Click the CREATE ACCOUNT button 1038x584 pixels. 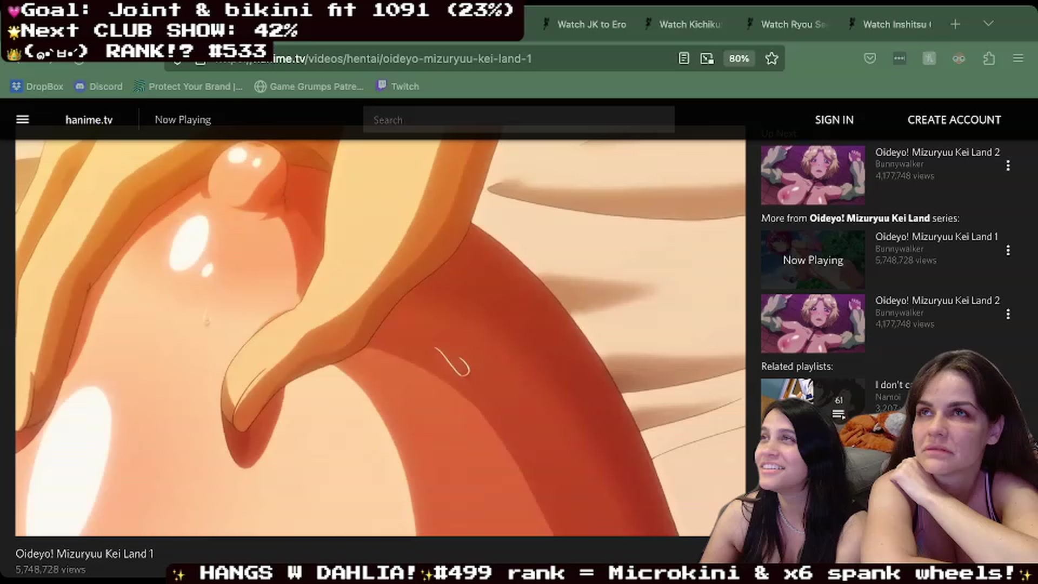(954, 120)
